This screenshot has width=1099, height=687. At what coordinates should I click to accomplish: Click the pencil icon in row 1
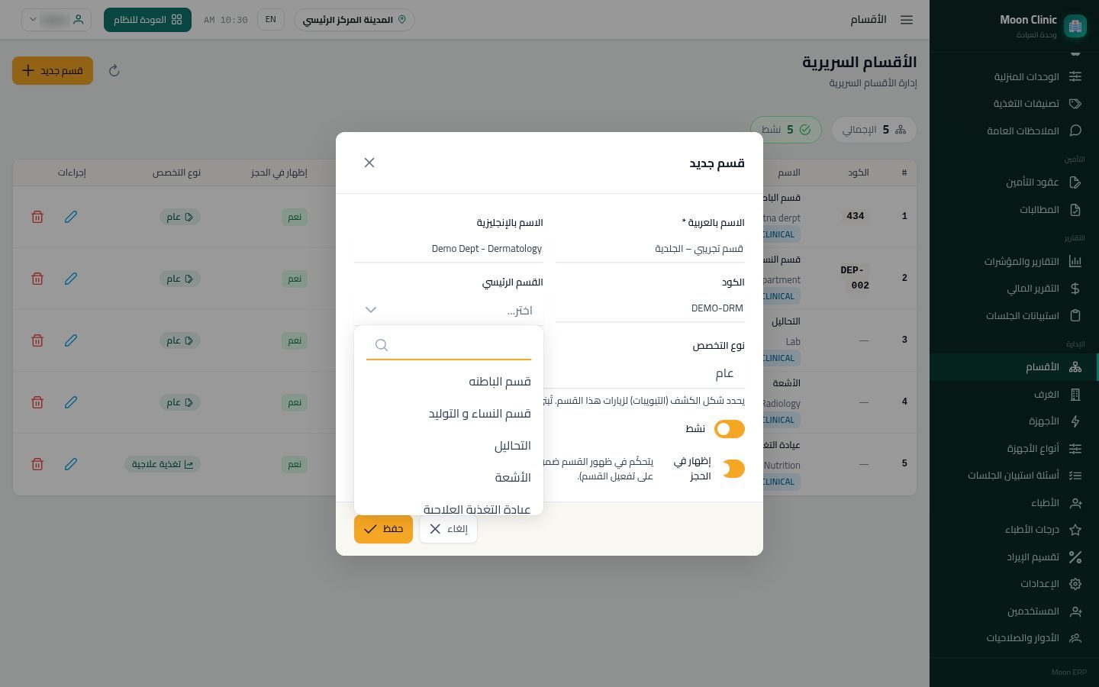tap(71, 217)
